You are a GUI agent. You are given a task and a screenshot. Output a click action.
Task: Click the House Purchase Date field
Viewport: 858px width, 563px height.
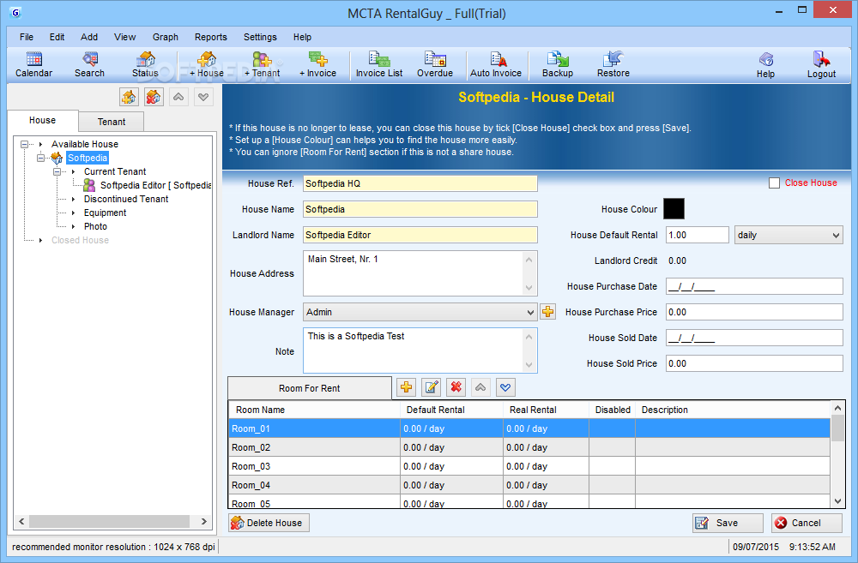point(754,286)
